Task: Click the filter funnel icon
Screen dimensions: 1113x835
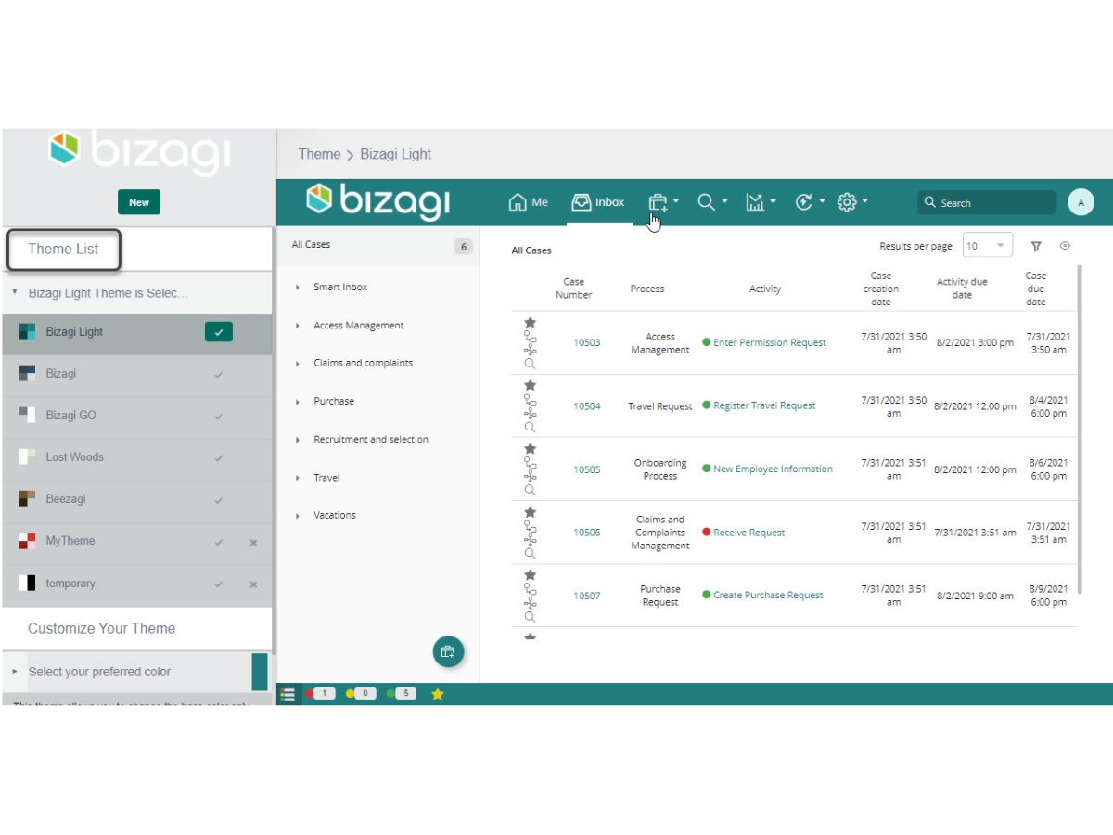Action: pyautogui.click(x=1037, y=246)
